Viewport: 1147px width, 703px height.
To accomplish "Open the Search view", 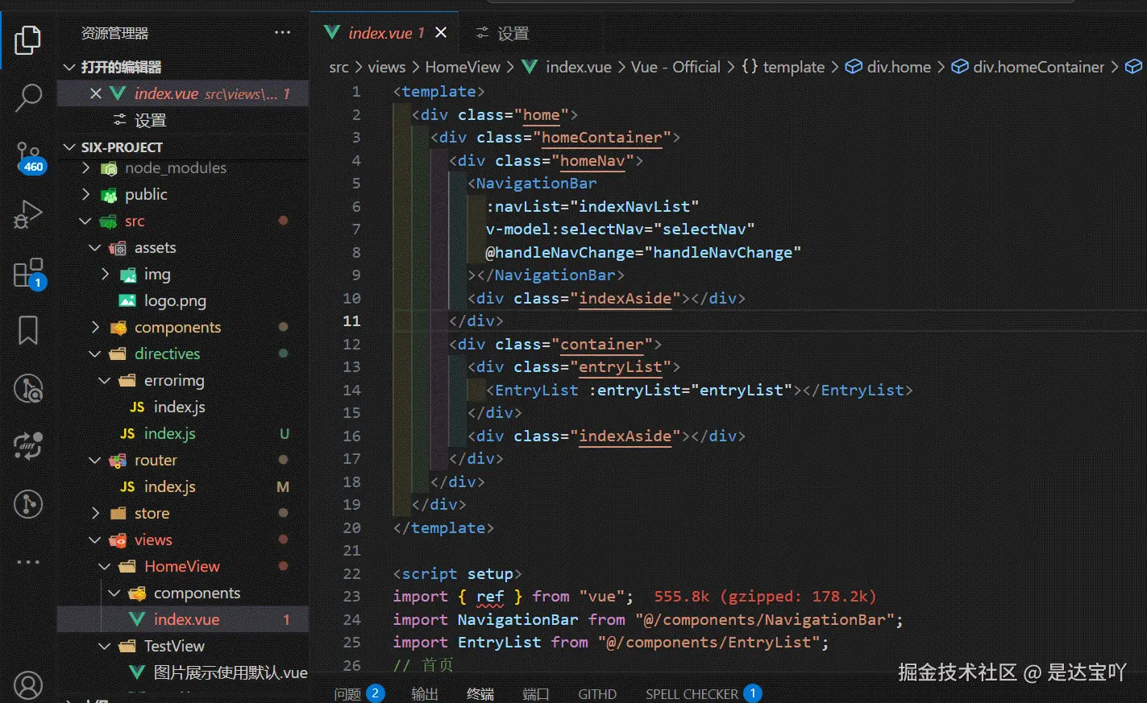I will pos(29,97).
